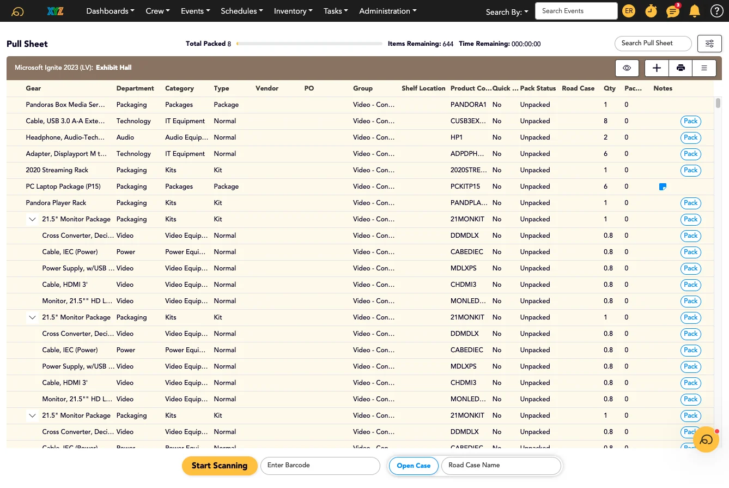Open the Dashboards menu
Viewport: 729px width, 488px height.
click(x=111, y=11)
